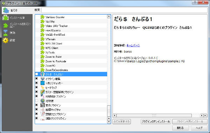Screen dimensions: 210x133
Task: Click プラグインを再インストール button
Action: point(190,121)
